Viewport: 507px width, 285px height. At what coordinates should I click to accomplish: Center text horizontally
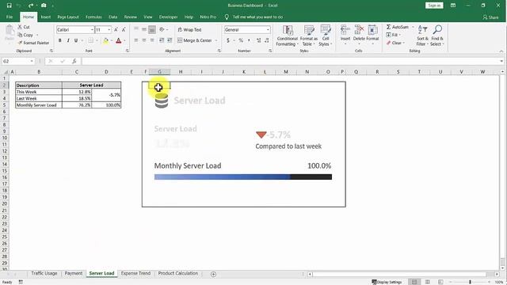point(144,40)
